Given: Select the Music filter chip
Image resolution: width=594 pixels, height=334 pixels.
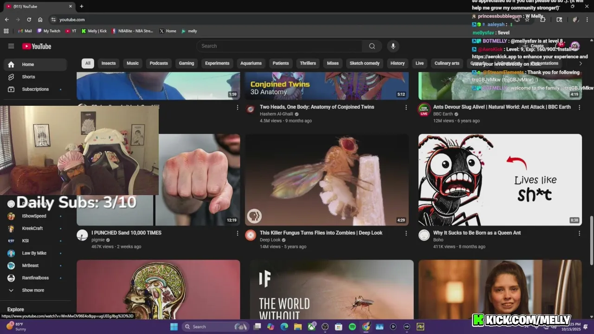Looking at the screenshot, I should coord(133,63).
